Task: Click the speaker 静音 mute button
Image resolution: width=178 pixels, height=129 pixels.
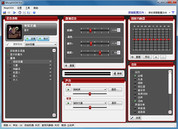Action: point(118,74)
